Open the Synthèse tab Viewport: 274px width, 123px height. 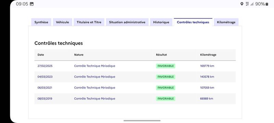click(41, 22)
